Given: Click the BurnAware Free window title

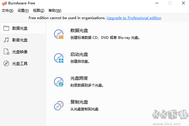Looking at the screenshot, I should coord(22,3).
